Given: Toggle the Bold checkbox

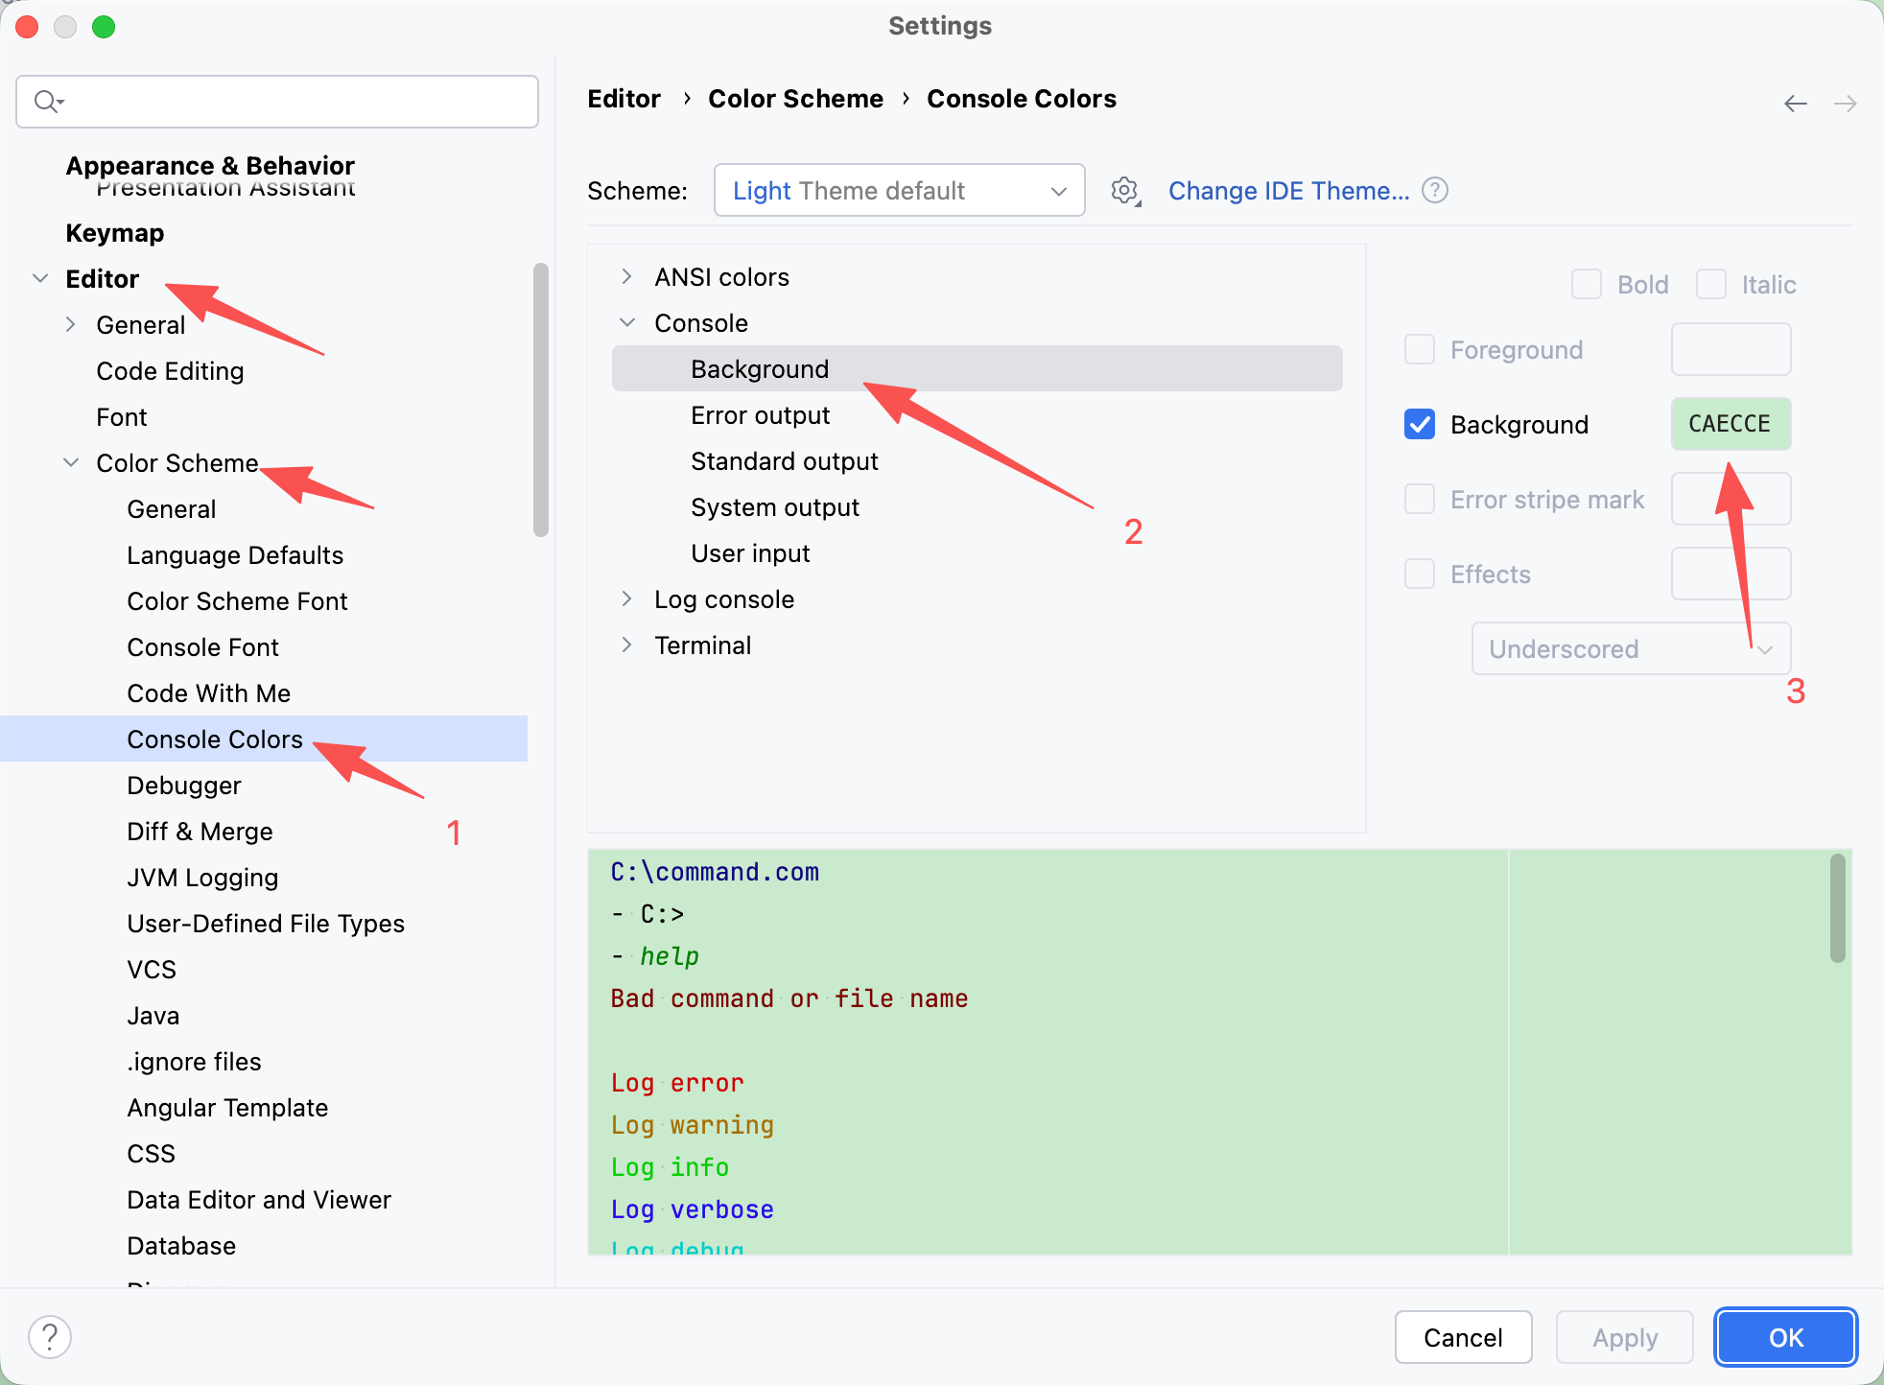Looking at the screenshot, I should pyautogui.click(x=1587, y=285).
